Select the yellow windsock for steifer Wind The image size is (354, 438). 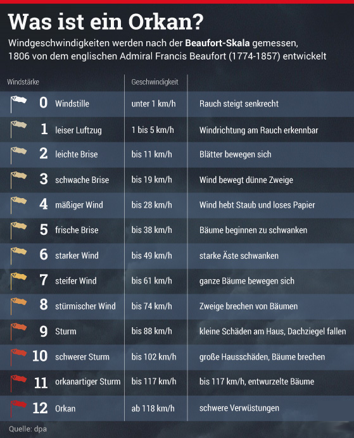(18, 281)
